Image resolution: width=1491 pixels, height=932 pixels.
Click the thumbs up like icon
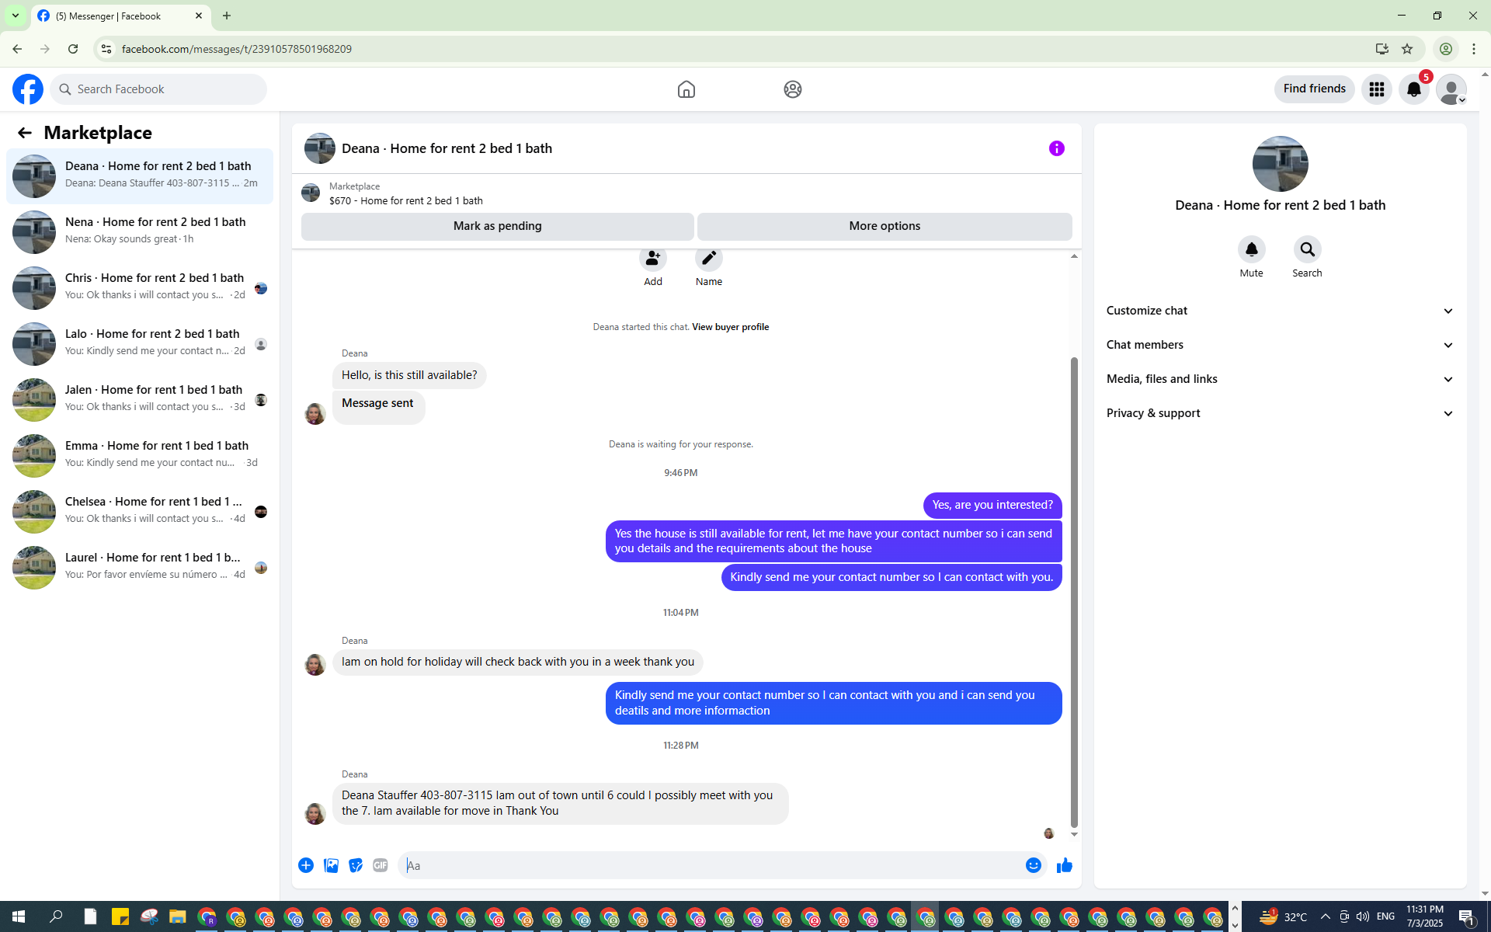coord(1064,865)
